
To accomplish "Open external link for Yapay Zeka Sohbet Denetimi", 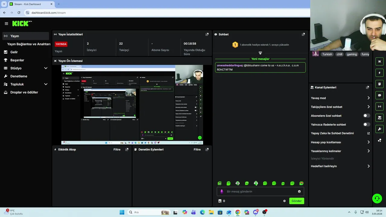I will pyautogui.click(x=369, y=133).
